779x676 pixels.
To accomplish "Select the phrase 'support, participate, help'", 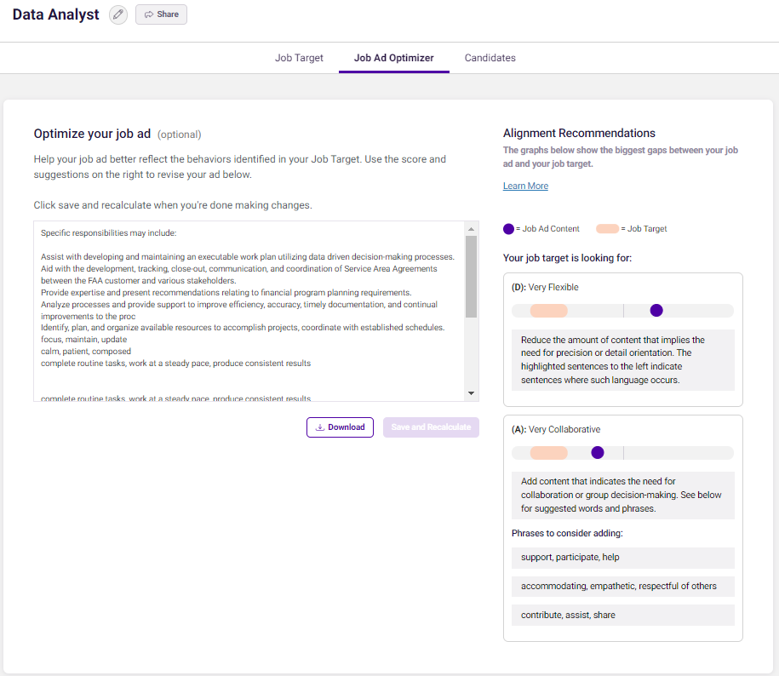I will pyautogui.click(x=623, y=558).
